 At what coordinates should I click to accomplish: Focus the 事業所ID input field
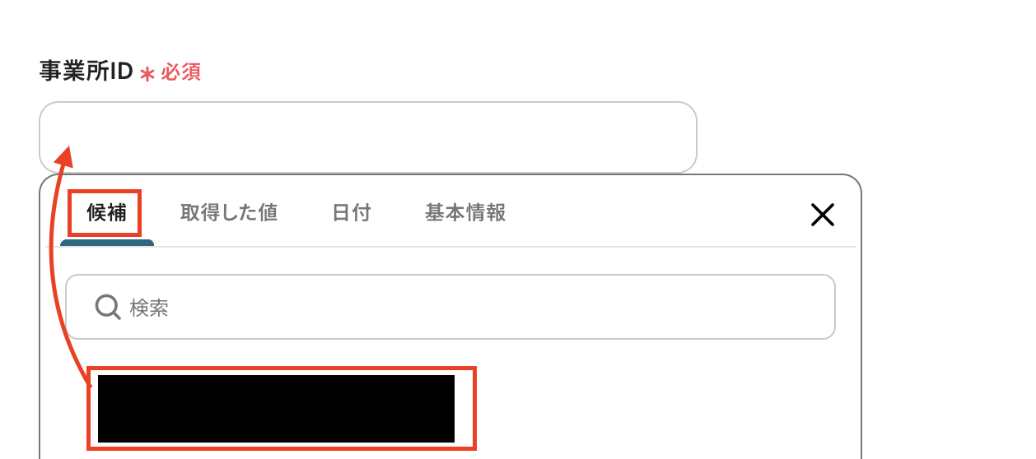pos(368,137)
